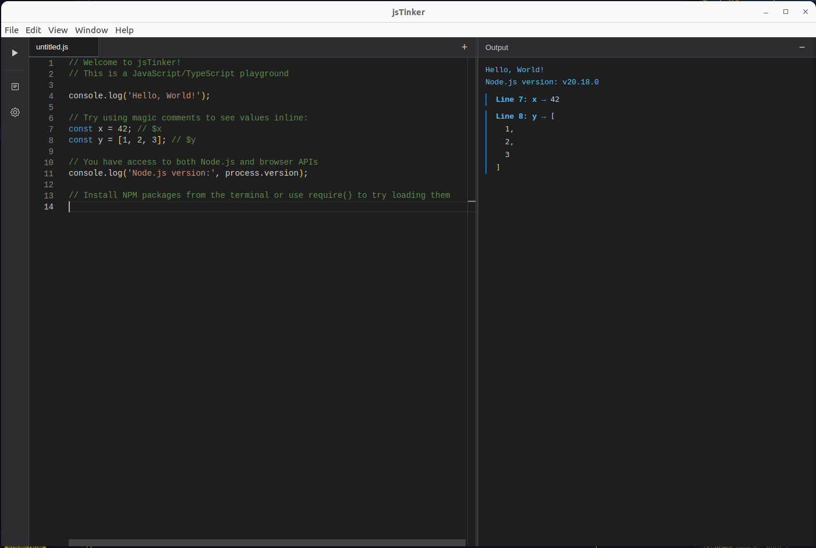
Task: Click the '// This is a JavaScript/TypeScript playground' comment
Action: click(x=179, y=74)
